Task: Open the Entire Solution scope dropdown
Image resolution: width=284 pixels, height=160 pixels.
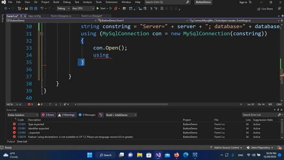Action: point(23,115)
